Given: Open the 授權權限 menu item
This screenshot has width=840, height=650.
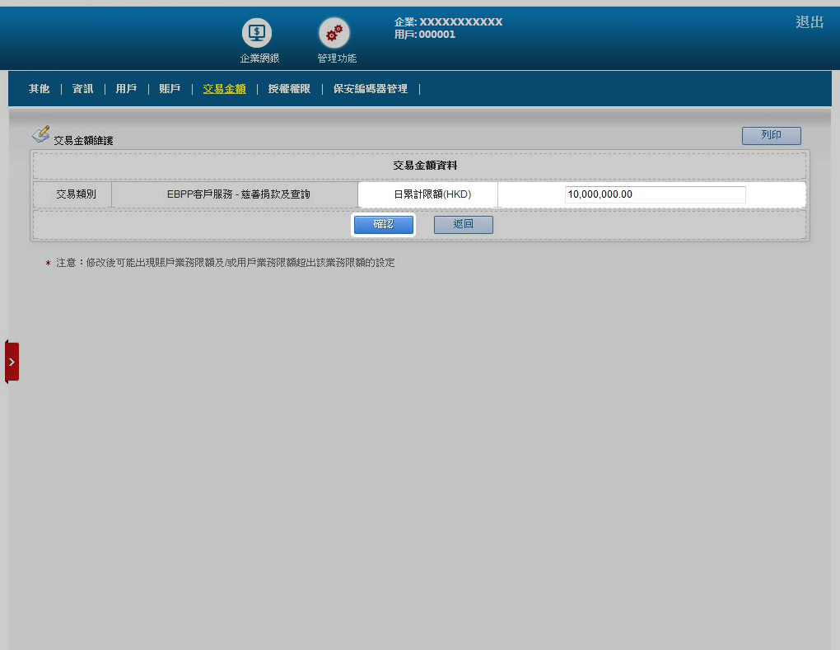Looking at the screenshot, I should (x=289, y=89).
